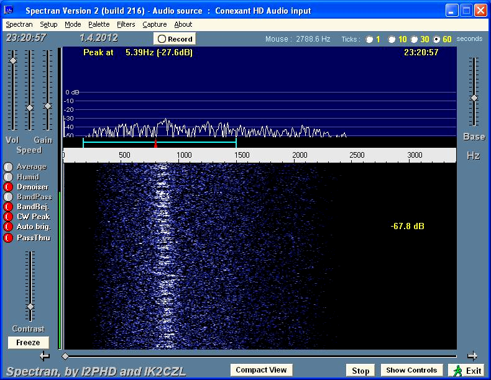This screenshot has height=380, width=491.
Task: Select 1 second ticks option
Action: (370, 39)
